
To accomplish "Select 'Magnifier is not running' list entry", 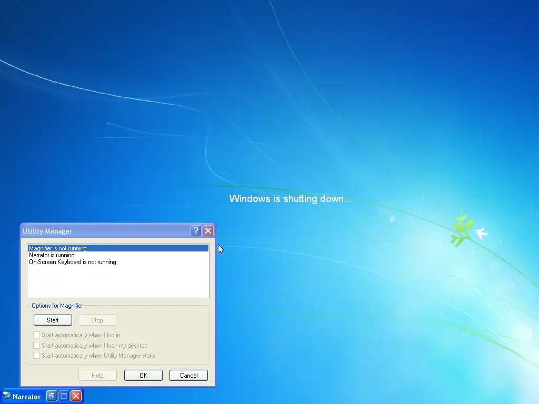I will (x=118, y=248).
